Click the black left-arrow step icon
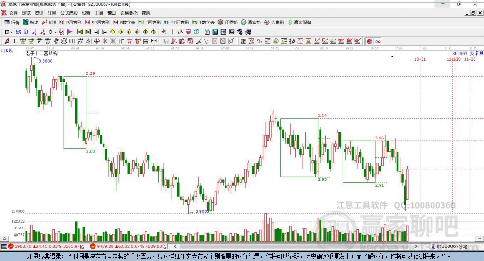This screenshot has width=484, height=261. 96,32
